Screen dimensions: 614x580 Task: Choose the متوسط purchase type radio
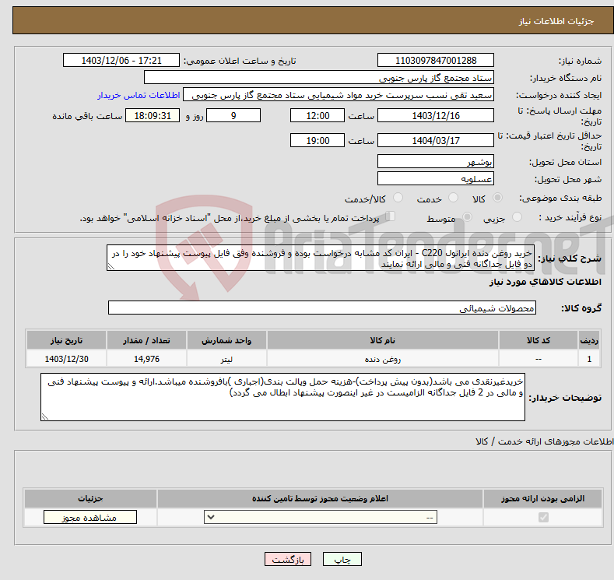467,217
